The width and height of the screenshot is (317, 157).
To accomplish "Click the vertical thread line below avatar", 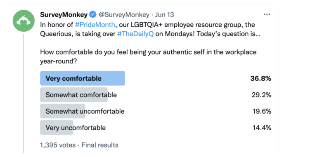I will point(24,93).
